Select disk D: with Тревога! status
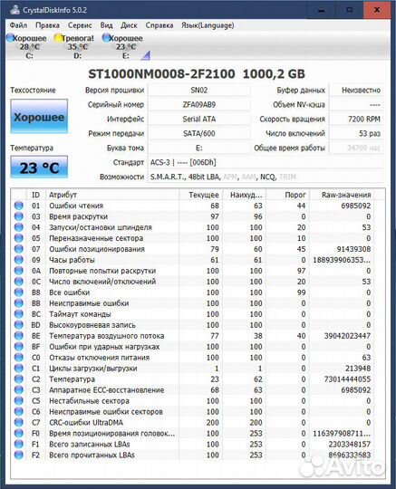 pos(75,47)
